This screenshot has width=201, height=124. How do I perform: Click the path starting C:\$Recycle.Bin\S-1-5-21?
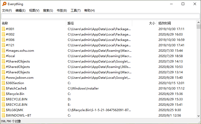[99, 110]
